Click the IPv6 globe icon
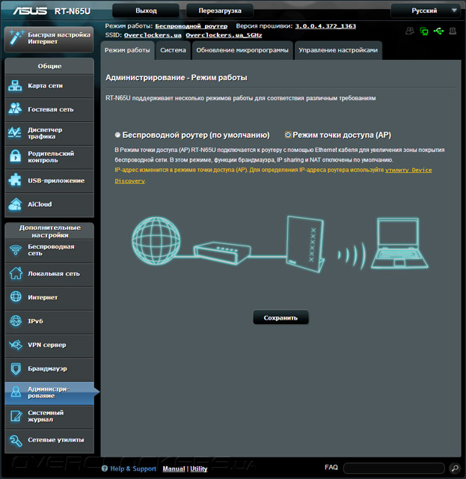The height and width of the screenshot is (479, 466). (x=16, y=321)
